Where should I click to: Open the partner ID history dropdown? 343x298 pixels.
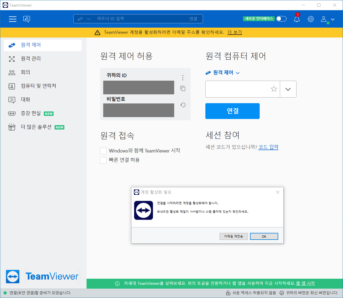point(88,19)
